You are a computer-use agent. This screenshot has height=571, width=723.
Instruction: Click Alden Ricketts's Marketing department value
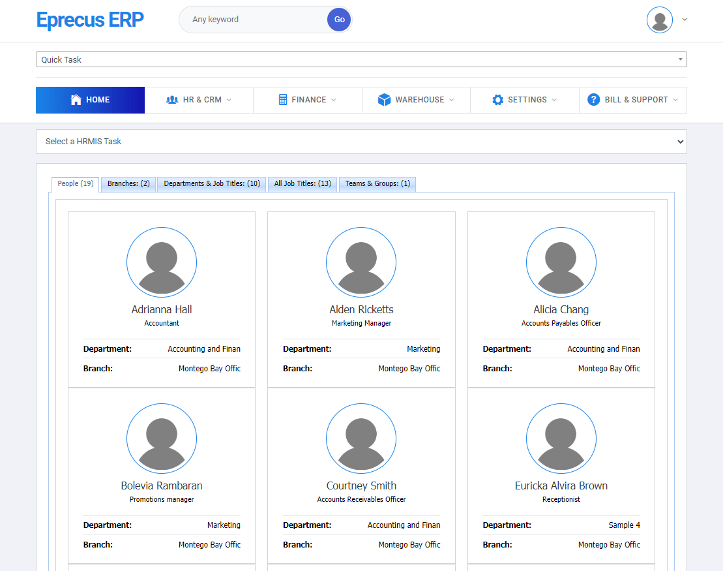coord(423,349)
